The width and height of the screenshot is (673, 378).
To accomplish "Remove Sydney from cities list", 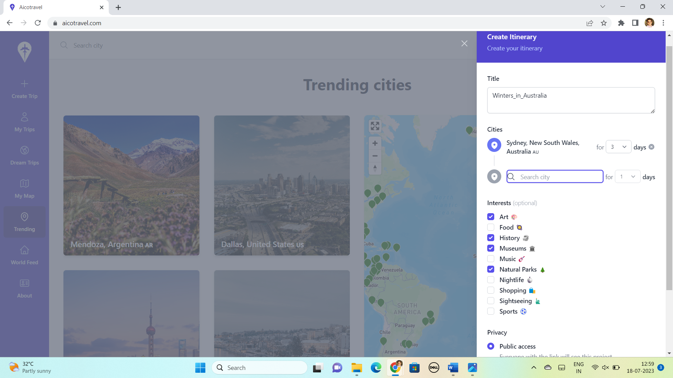I will point(651,147).
